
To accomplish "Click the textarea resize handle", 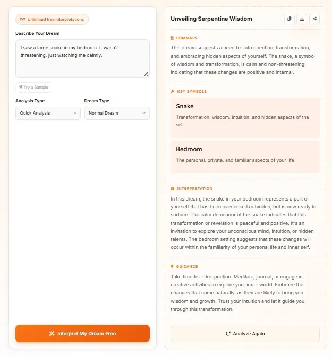I will [146, 74].
